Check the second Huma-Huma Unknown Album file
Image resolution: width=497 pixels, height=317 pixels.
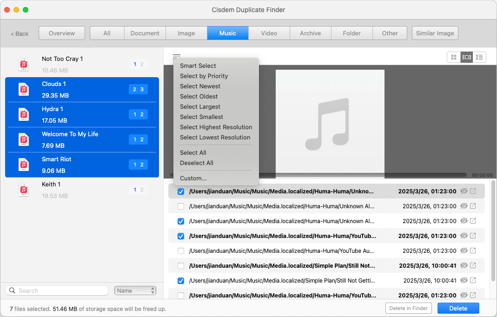[x=181, y=206]
